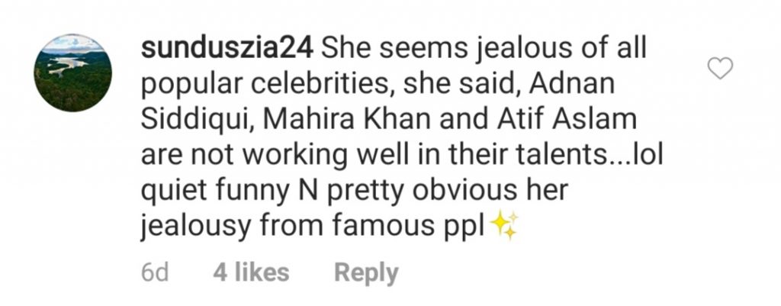This screenshot has width=781, height=306.
Task: View the 4 likes list
Action: 251,272
